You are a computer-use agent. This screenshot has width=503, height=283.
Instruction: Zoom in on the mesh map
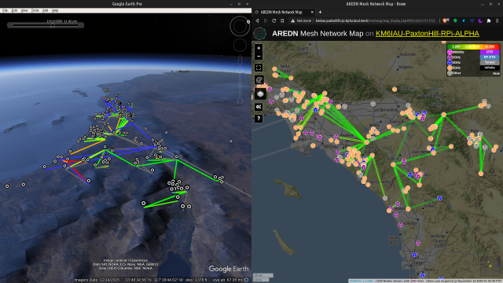[259, 48]
